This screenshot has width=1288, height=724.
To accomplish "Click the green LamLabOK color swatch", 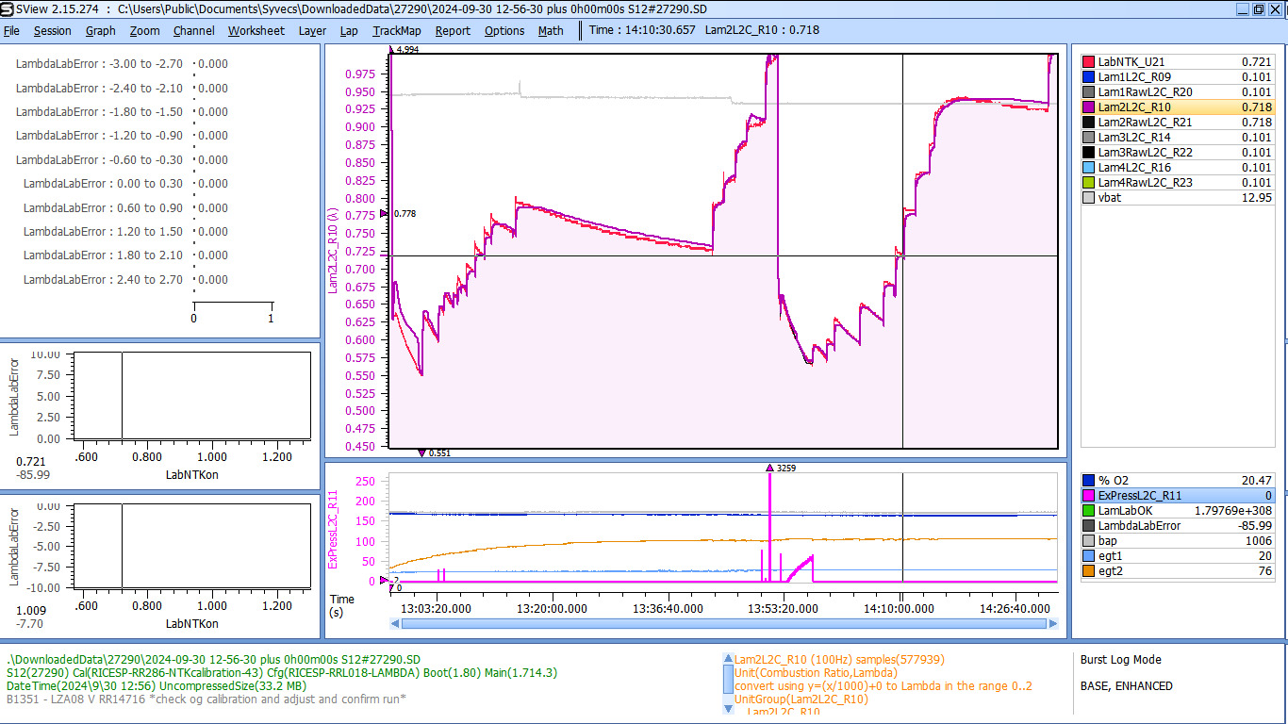I will pos(1089,511).
